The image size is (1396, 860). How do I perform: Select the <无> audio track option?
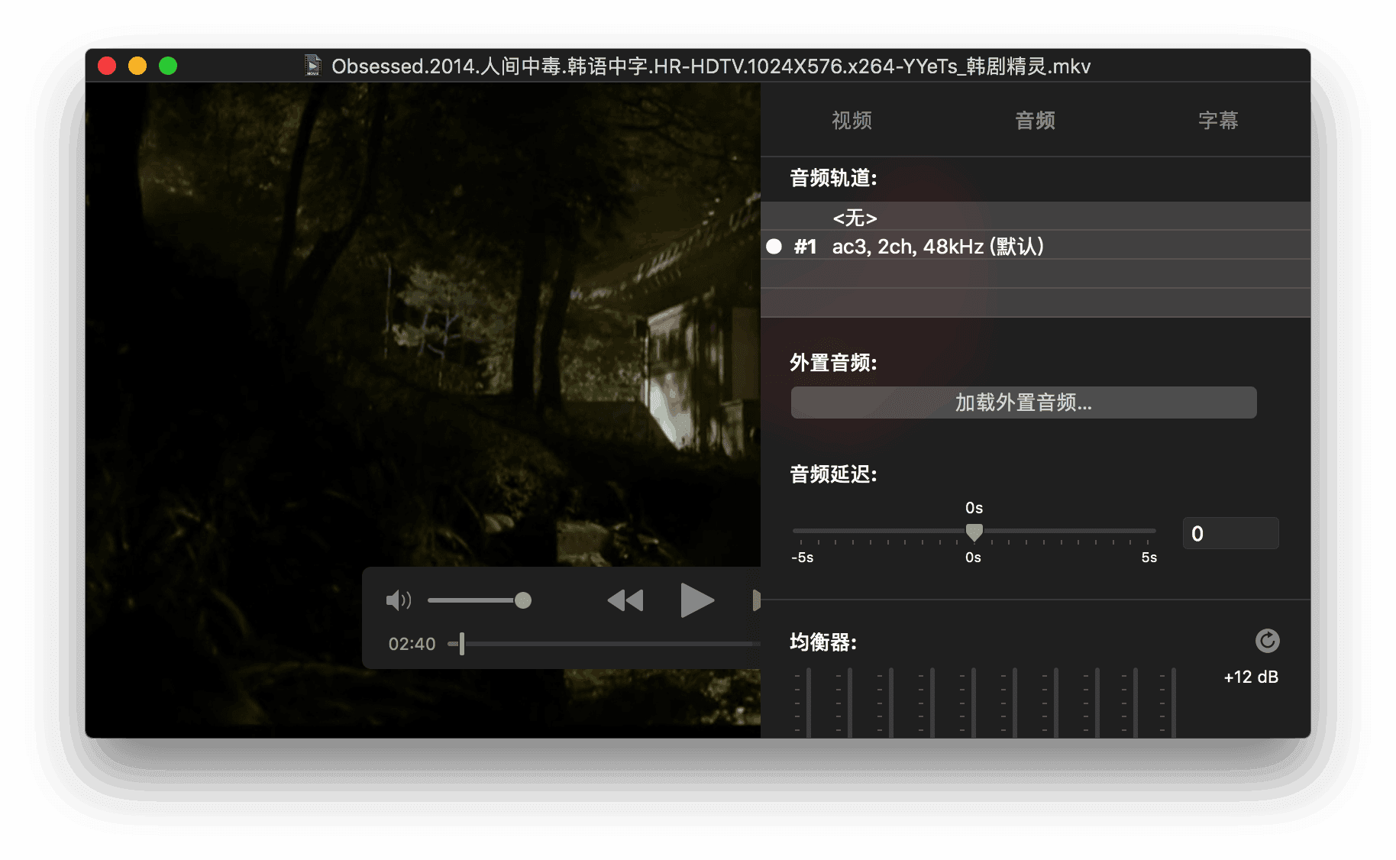pyautogui.click(x=855, y=218)
